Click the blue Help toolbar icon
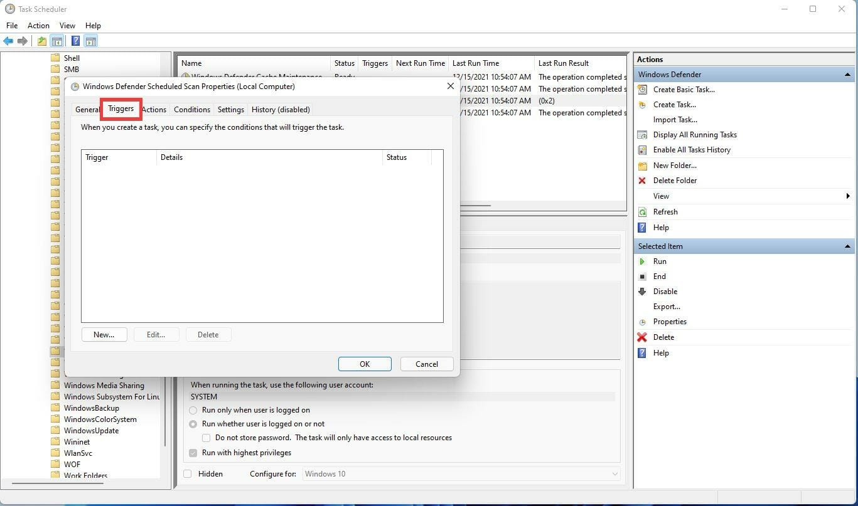The width and height of the screenshot is (858, 506). click(75, 41)
